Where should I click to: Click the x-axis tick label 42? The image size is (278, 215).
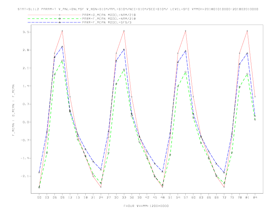tap(147, 197)
